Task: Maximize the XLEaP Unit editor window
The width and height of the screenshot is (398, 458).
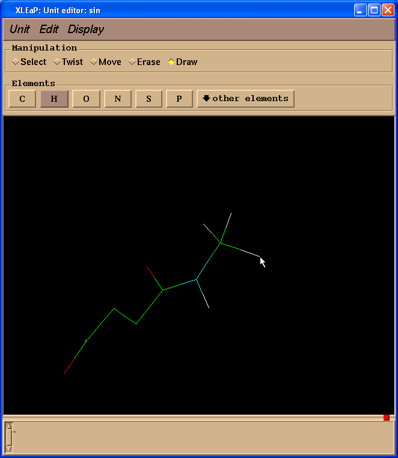Action: pos(374,10)
